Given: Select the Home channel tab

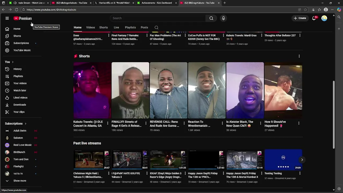Looking at the screenshot, I should (78, 27).
